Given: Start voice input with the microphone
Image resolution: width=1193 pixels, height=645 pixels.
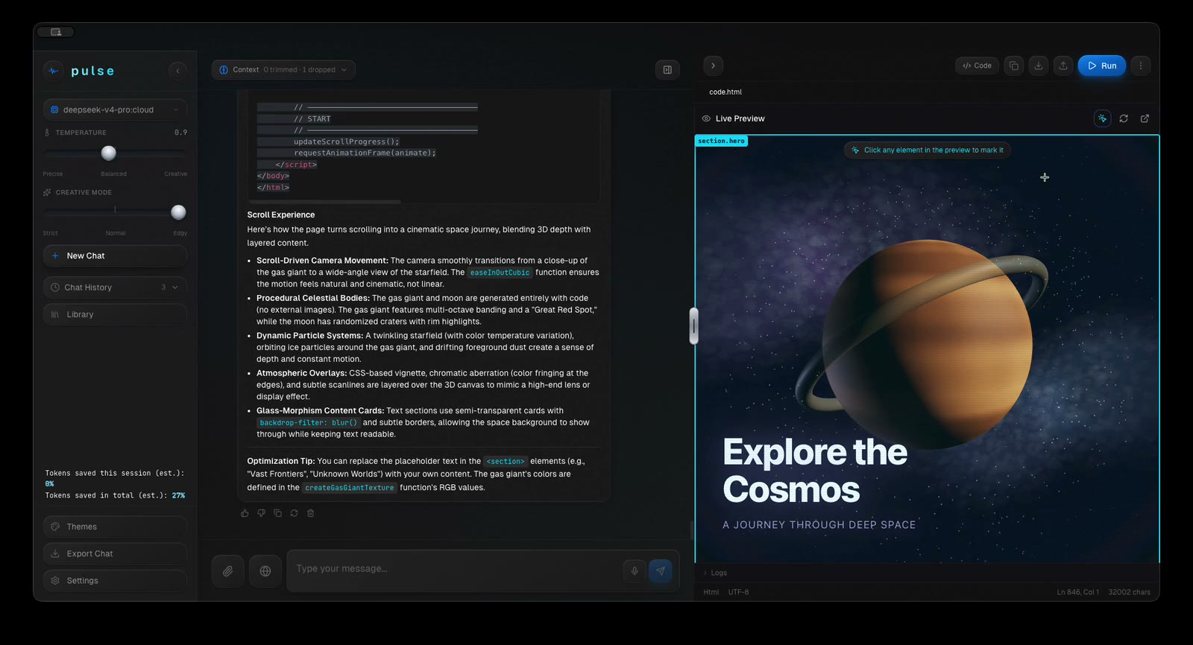Looking at the screenshot, I should [x=635, y=571].
